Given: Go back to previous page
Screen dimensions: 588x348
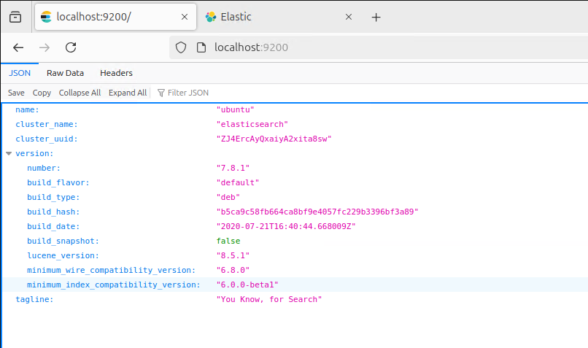Looking at the screenshot, I should pos(18,47).
